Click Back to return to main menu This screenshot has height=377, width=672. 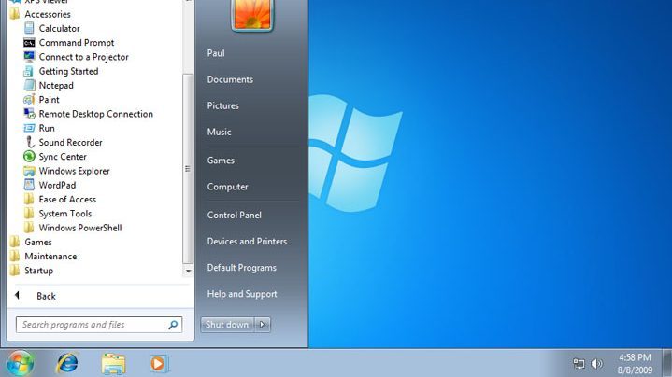[46, 296]
